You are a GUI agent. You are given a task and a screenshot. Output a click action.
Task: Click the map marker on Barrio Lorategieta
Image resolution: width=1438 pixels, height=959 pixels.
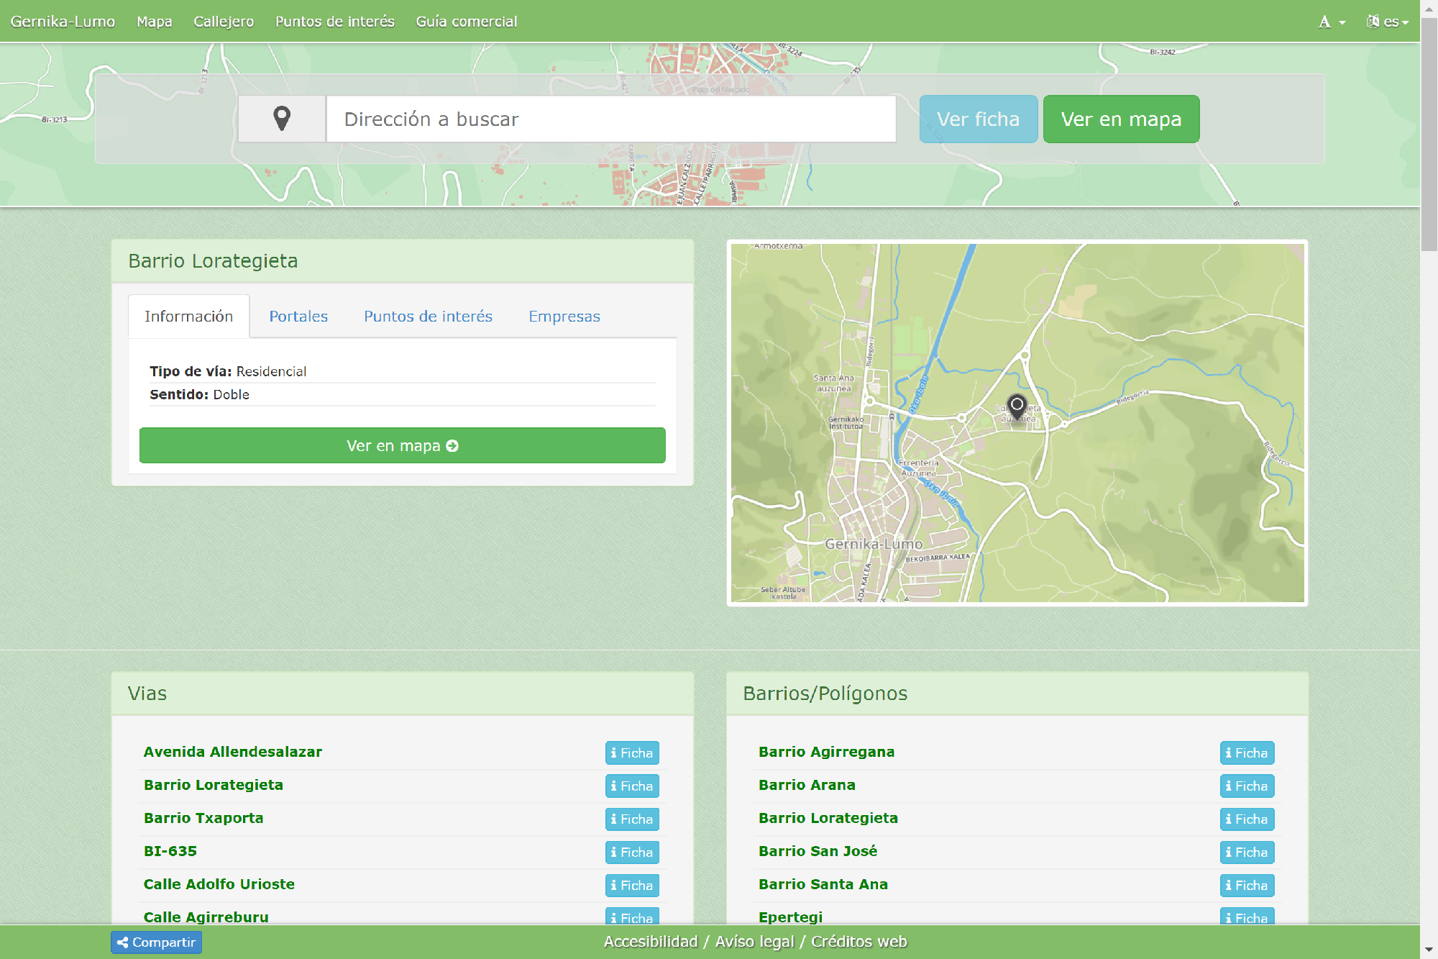click(1017, 406)
